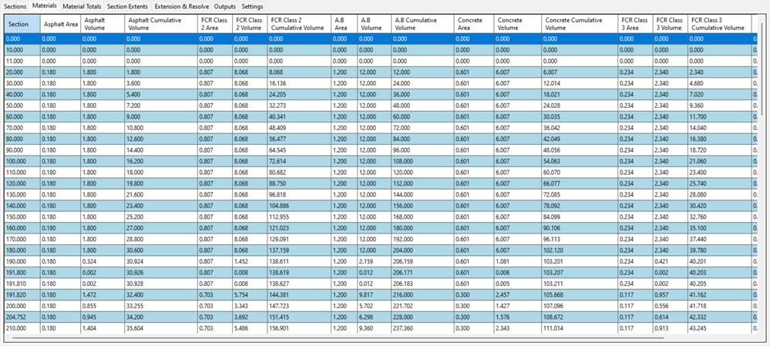Image resolution: width=770 pixels, height=346 pixels.
Task: Click FCR Class 3 cumulative 43.245
Action: [719, 328]
